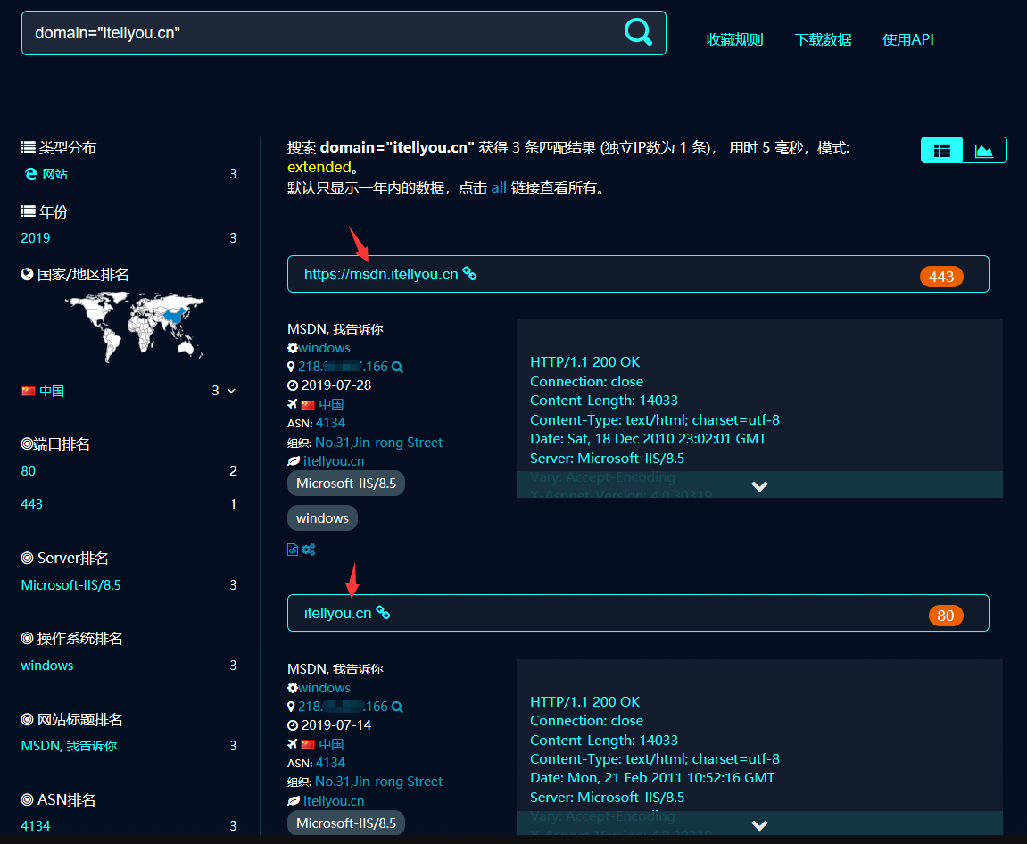
Task: Filter by country 中国 in sidebar
Action: pos(52,391)
